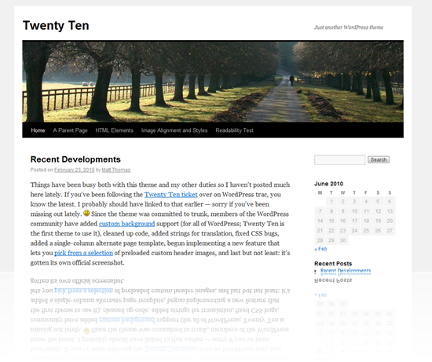Screen dimensions: 432x362
Task: Click the Twenty Ten site title
Action: (x=56, y=26)
